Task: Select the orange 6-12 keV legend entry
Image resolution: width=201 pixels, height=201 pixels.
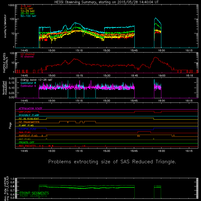Action: pos(27,9)
